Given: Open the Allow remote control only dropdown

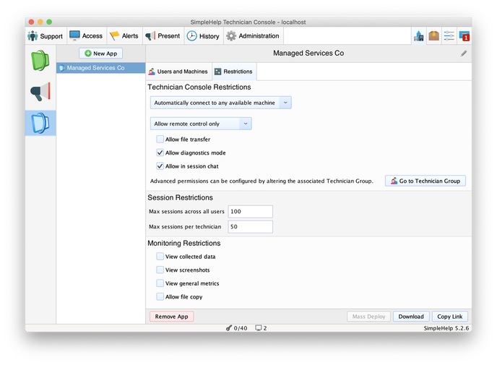Looking at the screenshot, I should pos(201,124).
